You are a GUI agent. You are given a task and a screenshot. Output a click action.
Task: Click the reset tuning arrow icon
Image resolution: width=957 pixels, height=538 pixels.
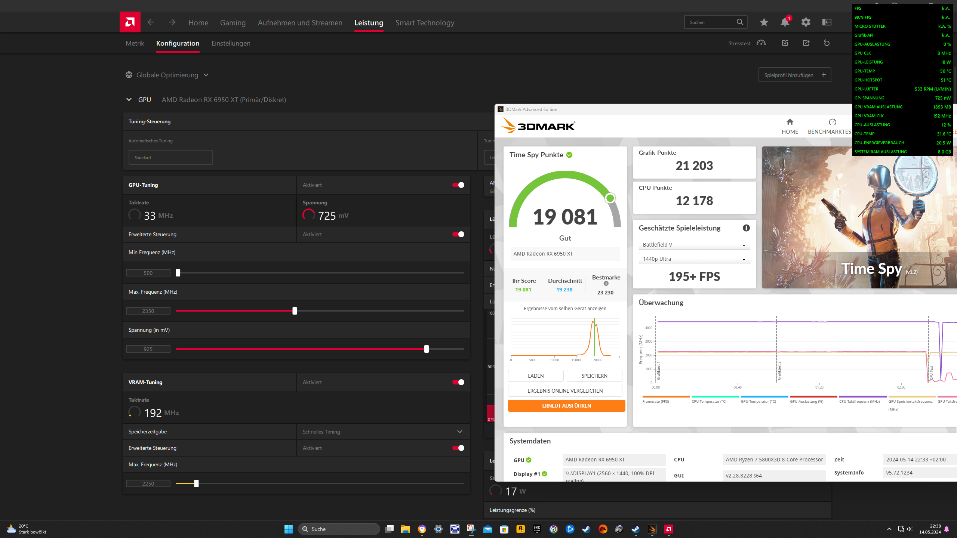click(x=827, y=43)
